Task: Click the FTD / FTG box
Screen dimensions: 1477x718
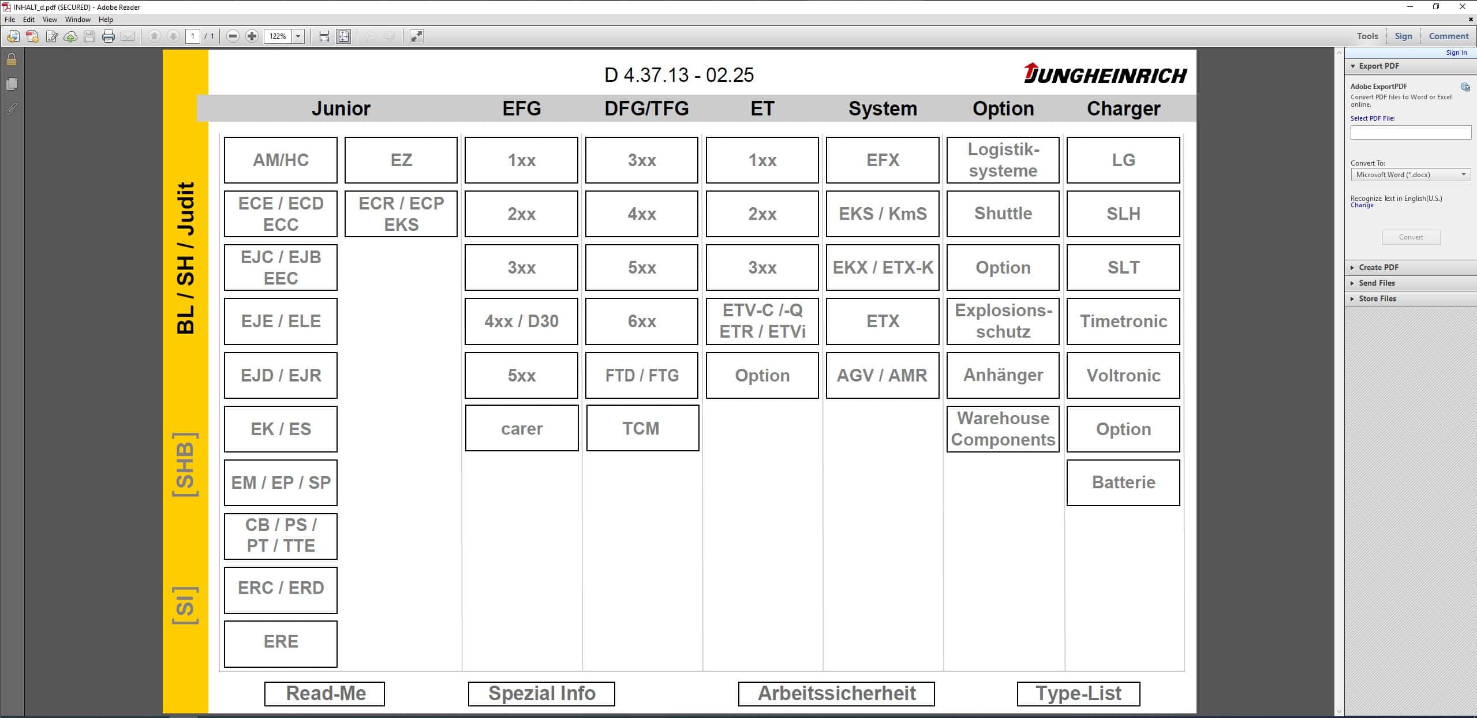Action: (x=642, y=376)
